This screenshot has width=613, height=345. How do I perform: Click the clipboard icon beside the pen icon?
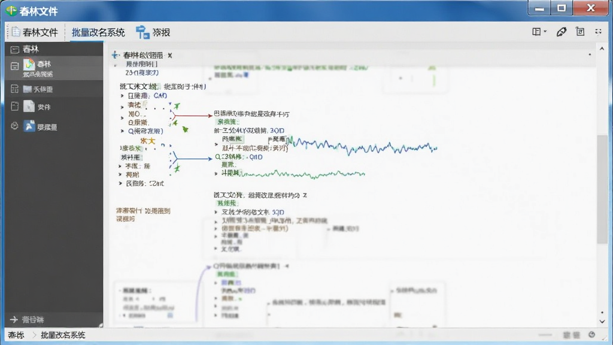tap(580, 32)
